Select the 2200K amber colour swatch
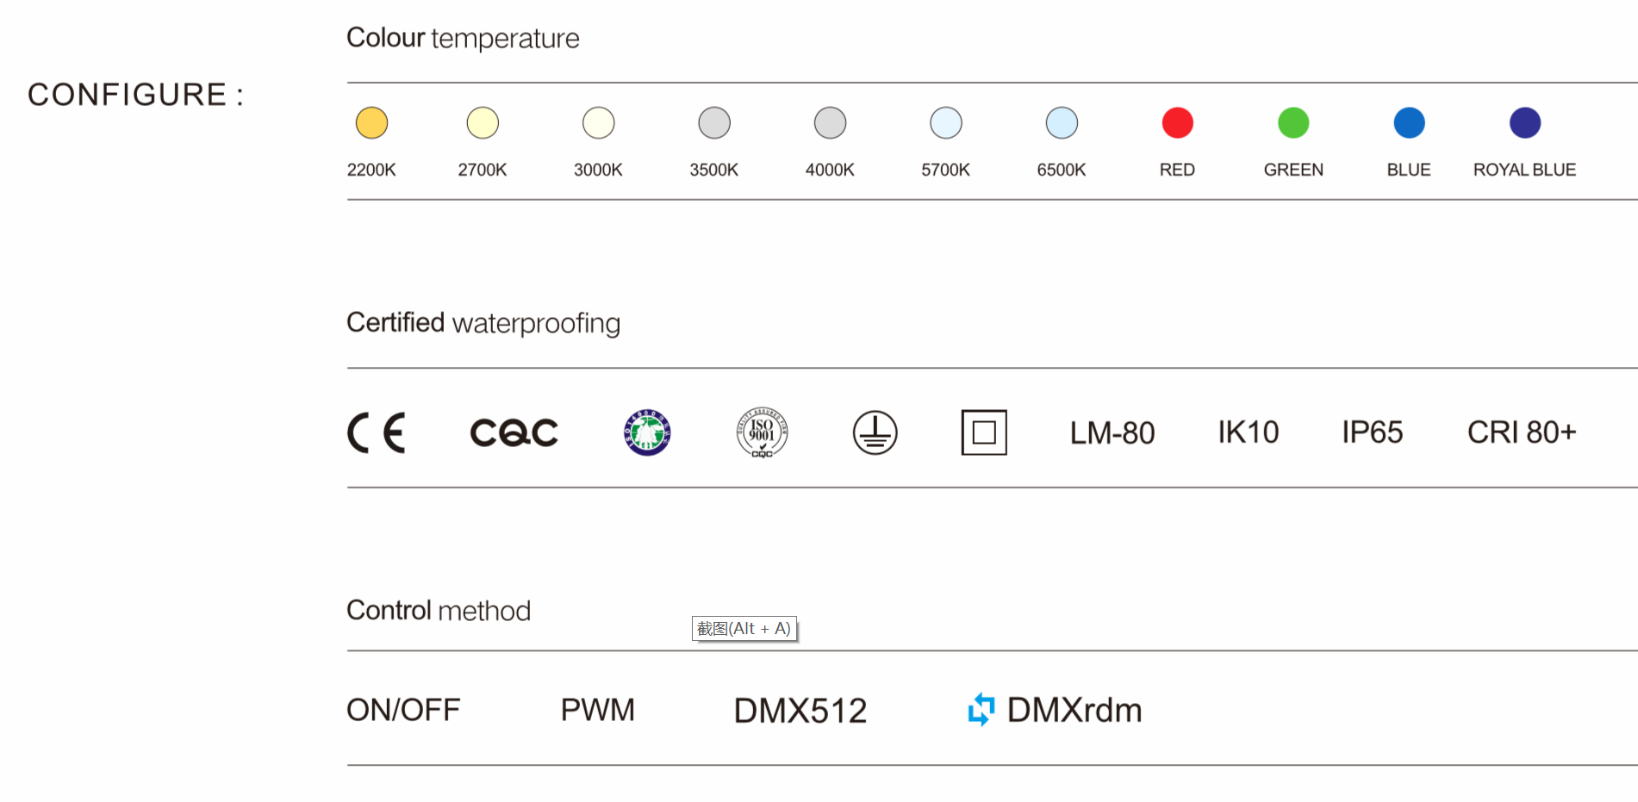 pos(371,123)
